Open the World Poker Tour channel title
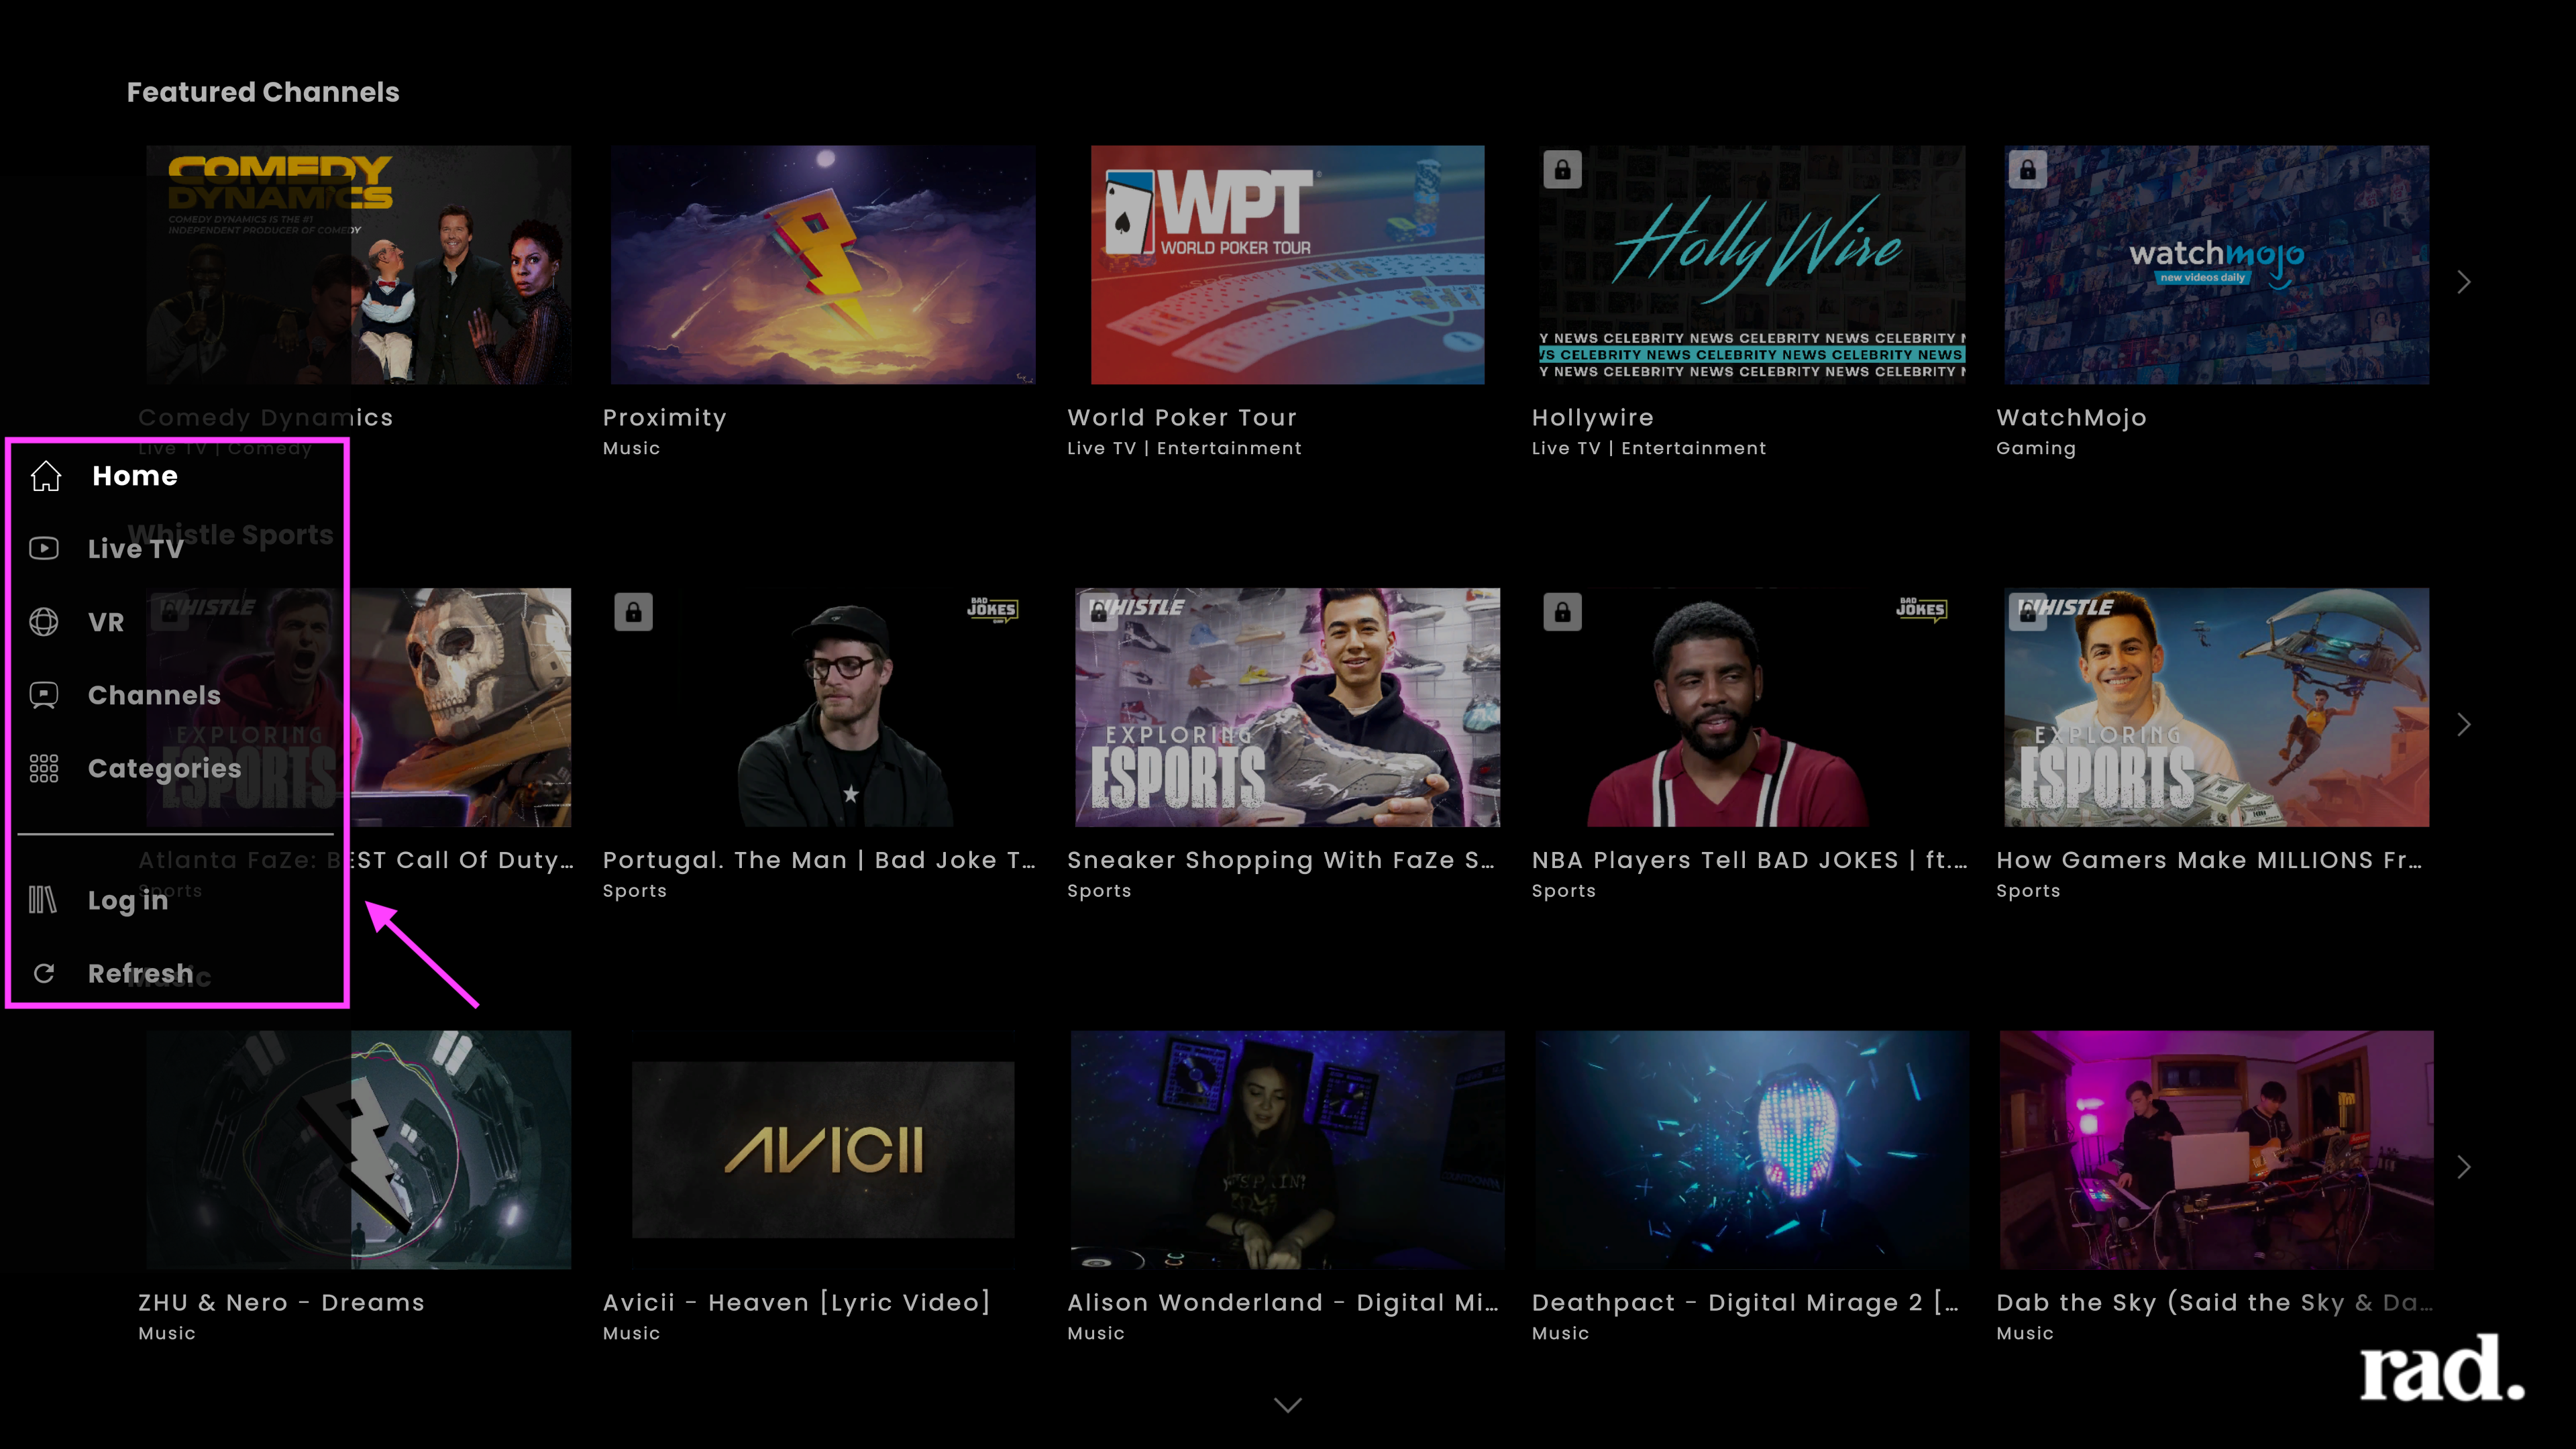This screenshot has height=1449, width=2576. (x=1182, y=418)
